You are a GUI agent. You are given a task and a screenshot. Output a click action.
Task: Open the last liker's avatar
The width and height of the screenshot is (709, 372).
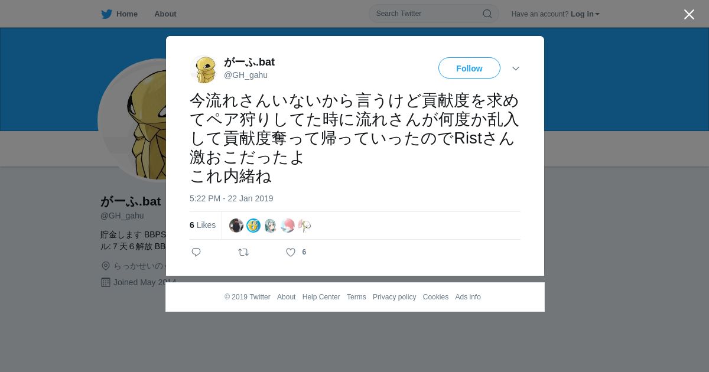tap(304, 226)
